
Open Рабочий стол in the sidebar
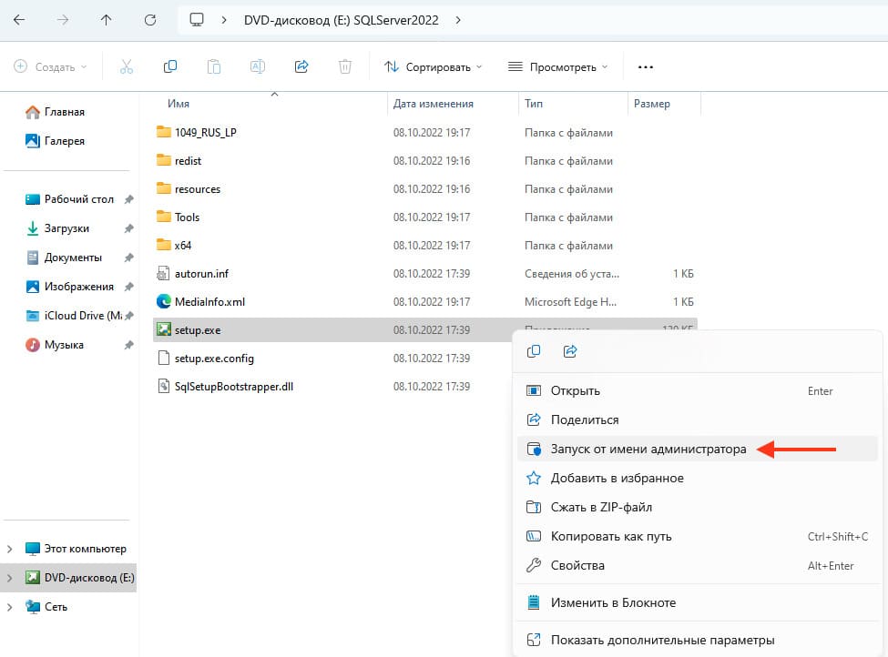coord(69,199)
